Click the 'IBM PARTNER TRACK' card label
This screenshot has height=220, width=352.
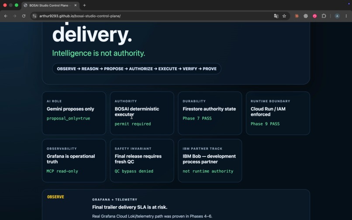pyautogui.click(x=203, y=148)
